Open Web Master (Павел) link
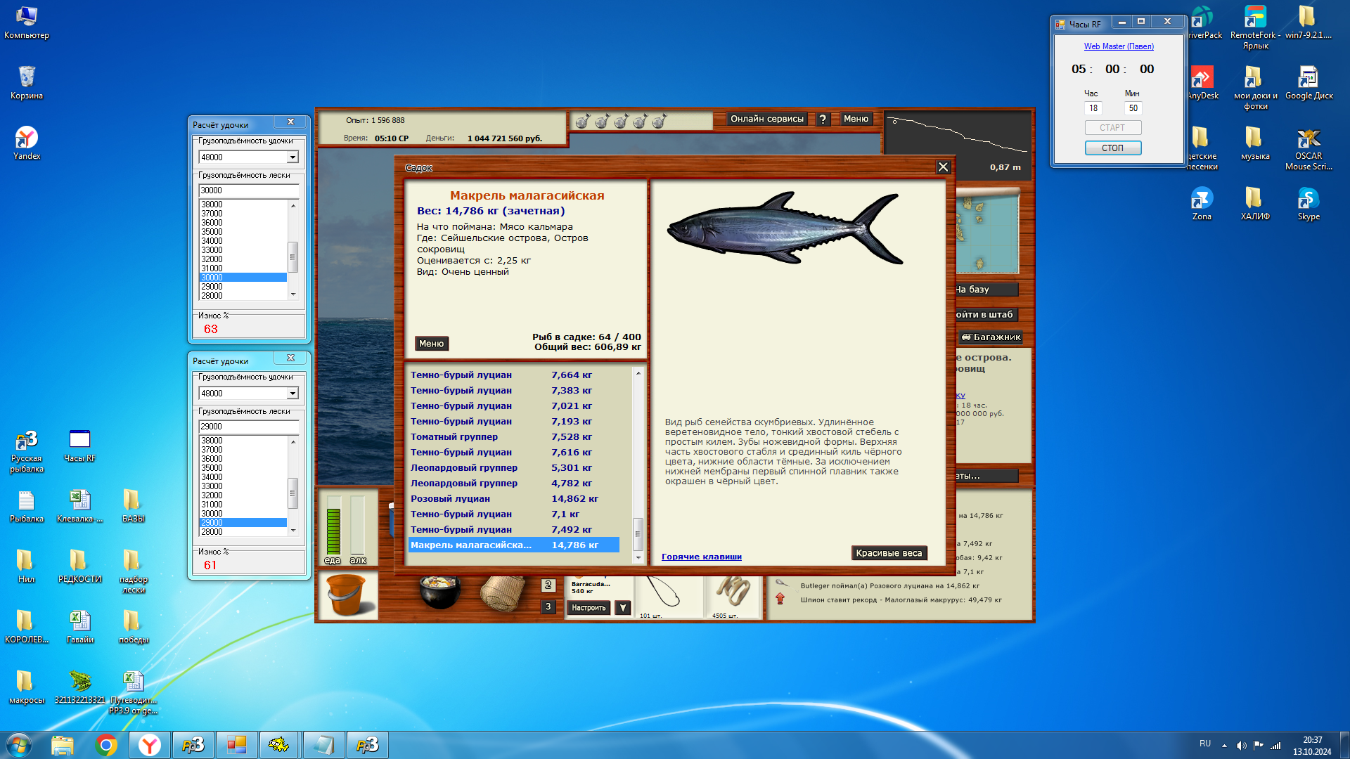The image size is (1350, 759). [1118, 46]
